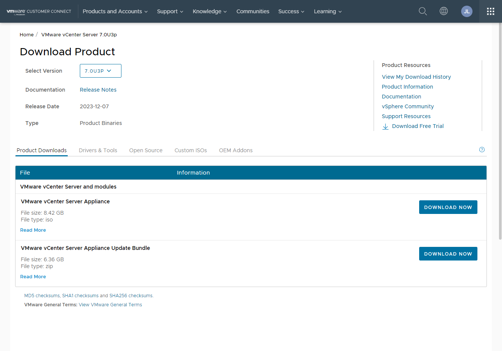Open the Support Resources link

[x=406, y=116]
